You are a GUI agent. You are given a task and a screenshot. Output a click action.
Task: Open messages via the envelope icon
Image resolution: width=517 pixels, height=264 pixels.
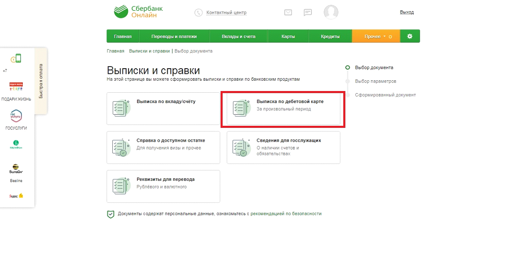(288, 12)
